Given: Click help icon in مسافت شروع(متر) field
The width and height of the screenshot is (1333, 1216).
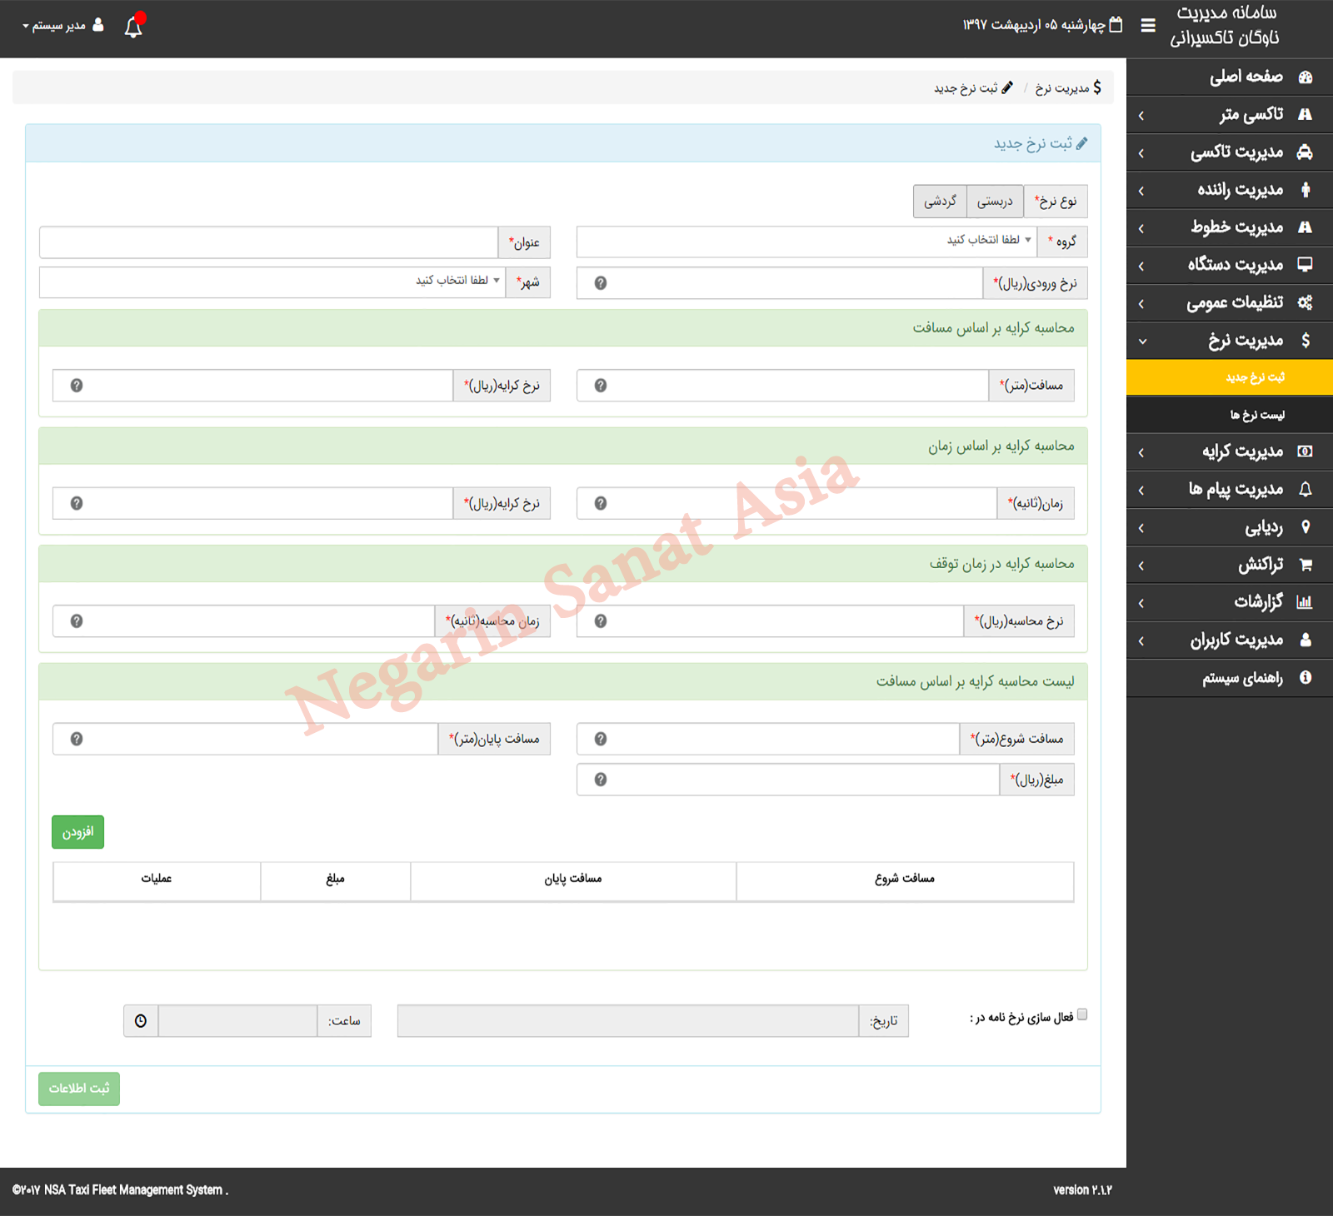Looking at the screenshot, I should pyautogui.click(x=601, y=740).
